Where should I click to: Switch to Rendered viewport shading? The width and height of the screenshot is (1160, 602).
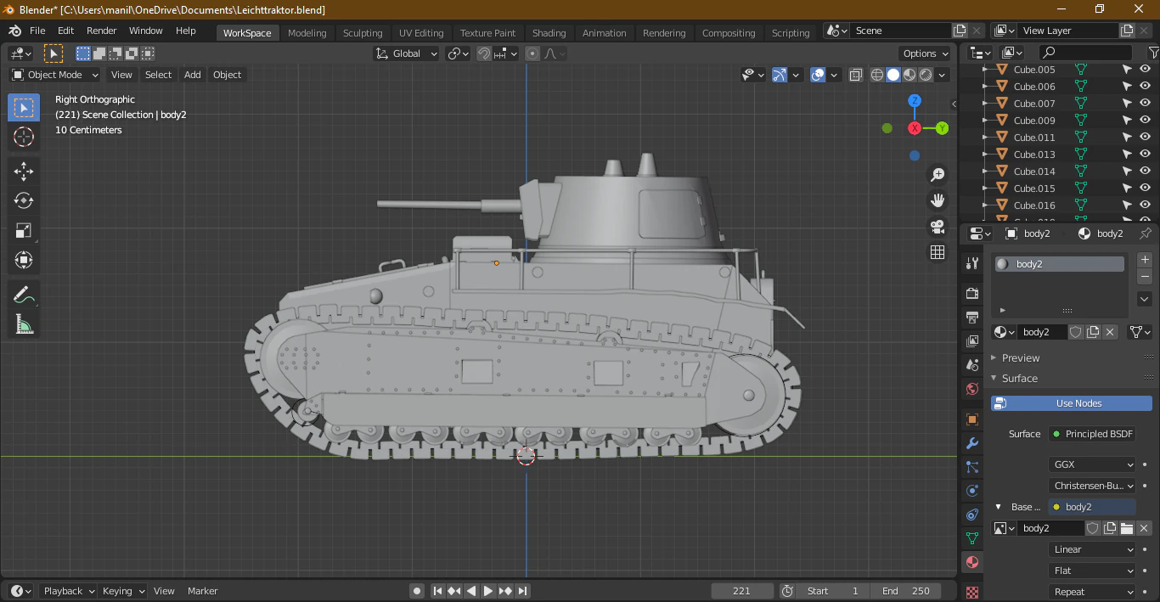point(926,75)
